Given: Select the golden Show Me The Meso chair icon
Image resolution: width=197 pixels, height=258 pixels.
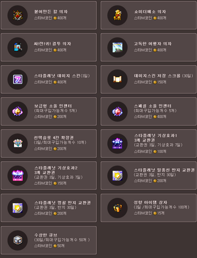Looking at the screenshot, I should coord(117,15).
